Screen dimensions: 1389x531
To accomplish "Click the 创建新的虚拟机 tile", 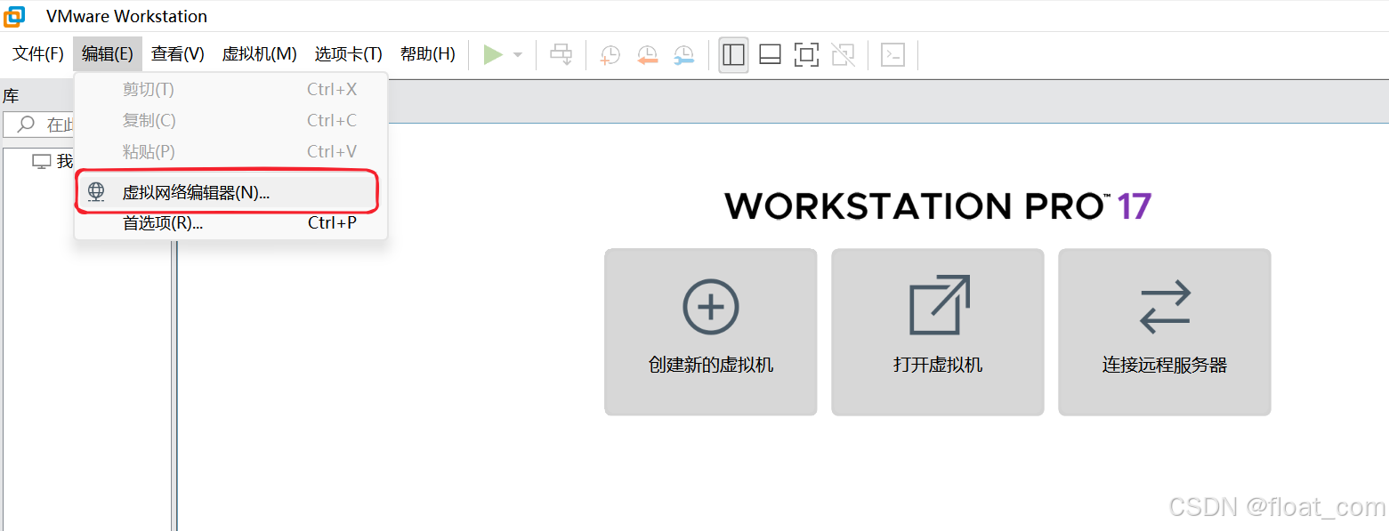I will point(711,332).
